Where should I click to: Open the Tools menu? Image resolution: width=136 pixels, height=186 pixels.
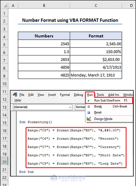tap(100, 95)
